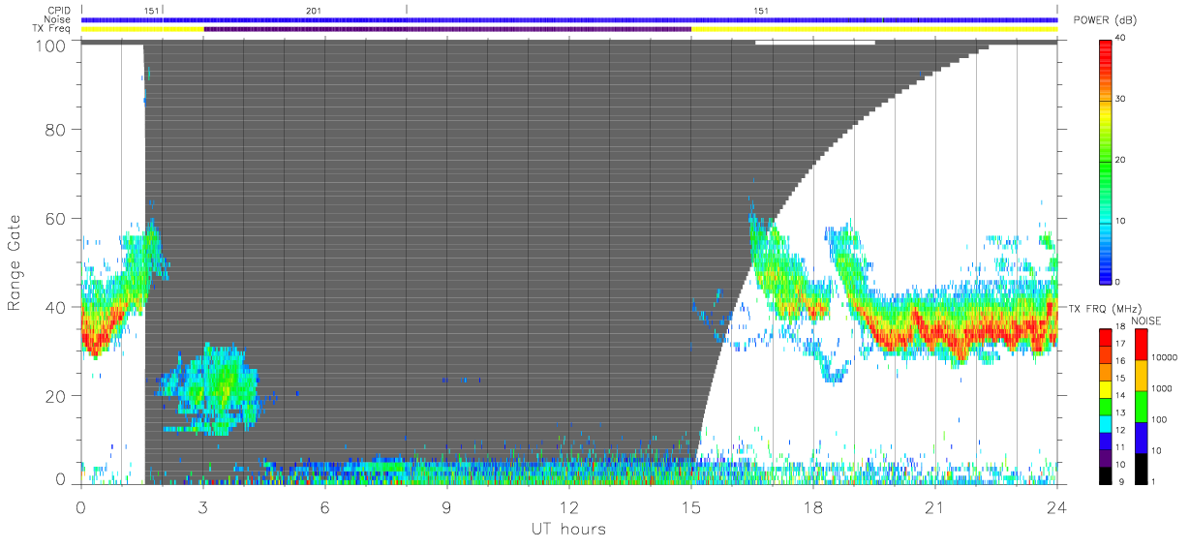Click the 10000 label on NOISE scale
Screen dimensions: 1189x549
coord(1164,357)
